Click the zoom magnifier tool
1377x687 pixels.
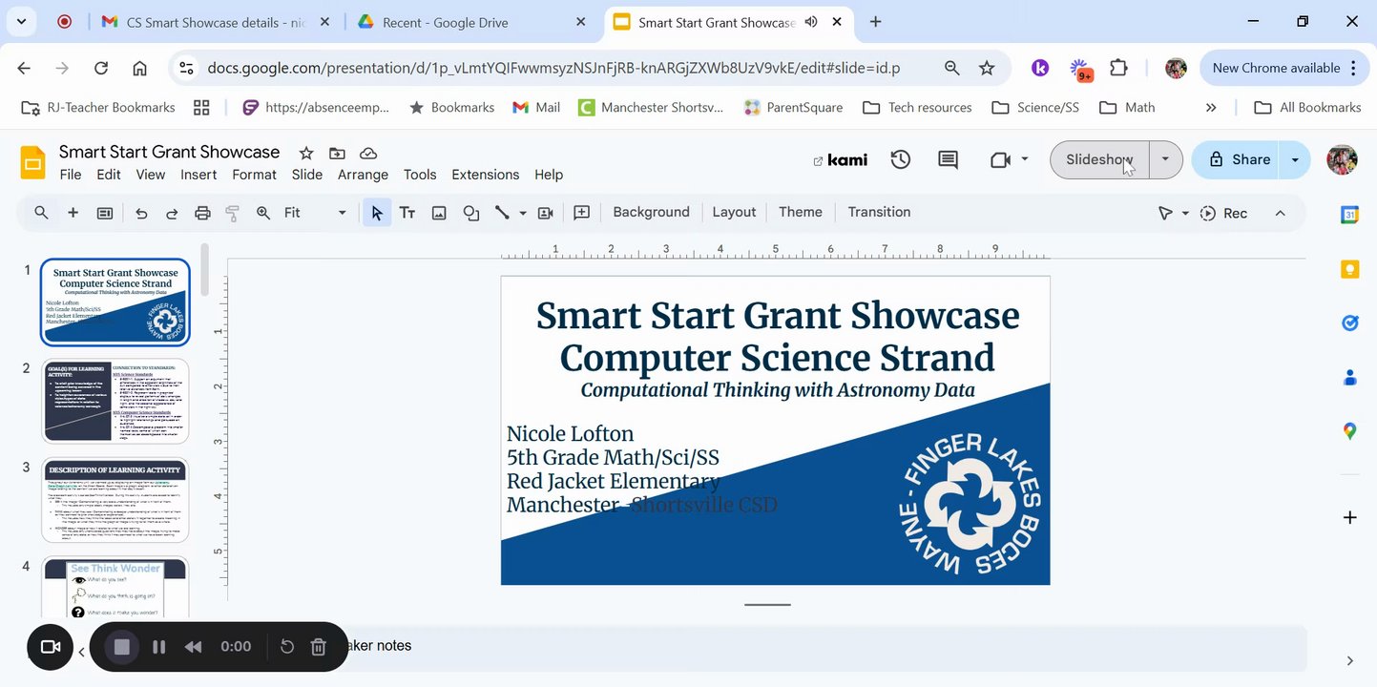[x=263, y=213]
